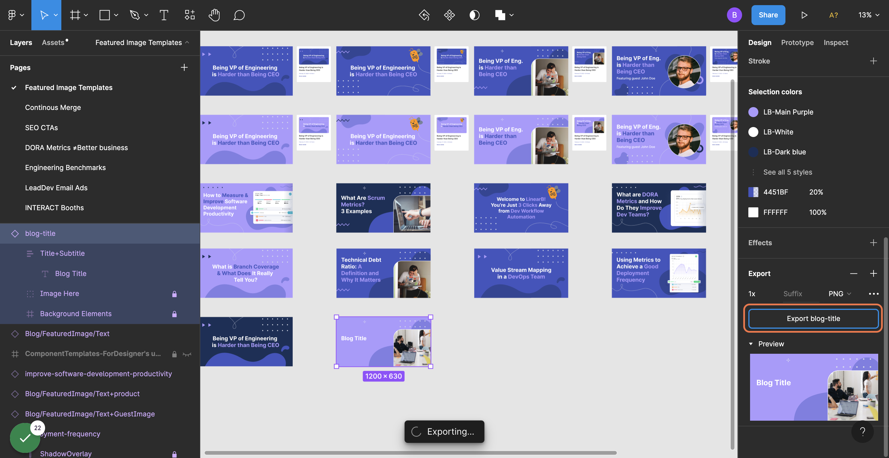Viewport: 889px width, 458px height.
Task: Activate the Hand tool
Action: tap(214, 15)
